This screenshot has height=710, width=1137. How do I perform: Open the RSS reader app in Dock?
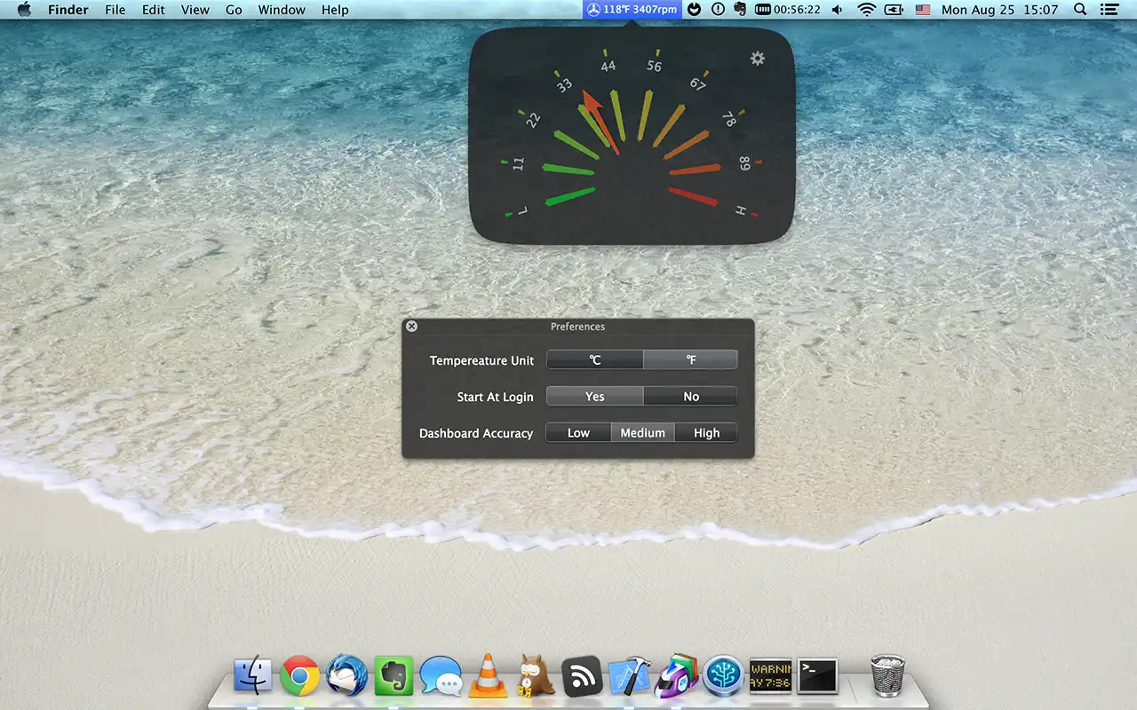(x=583, y=676)
